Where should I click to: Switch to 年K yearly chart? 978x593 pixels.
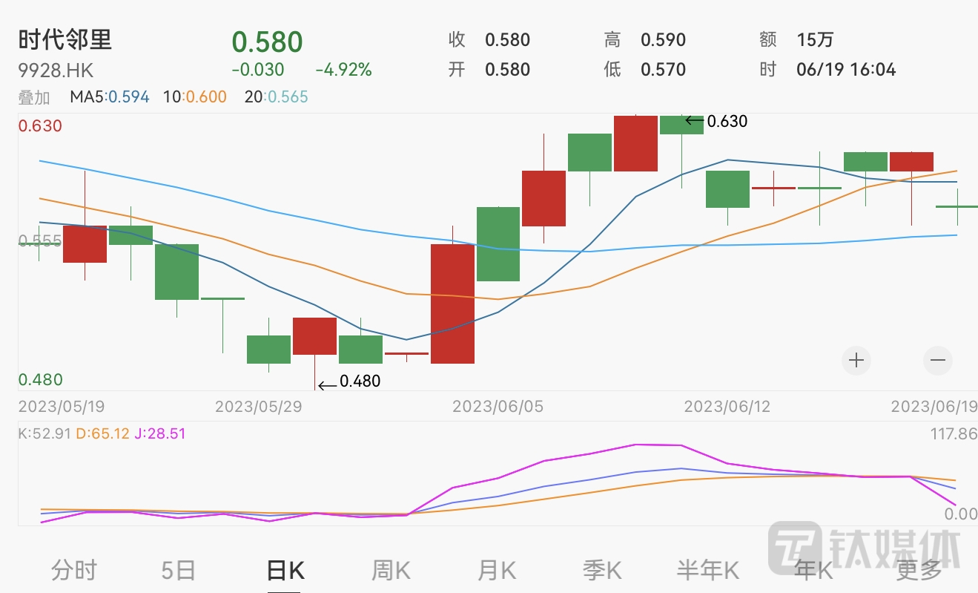(813, 570)
